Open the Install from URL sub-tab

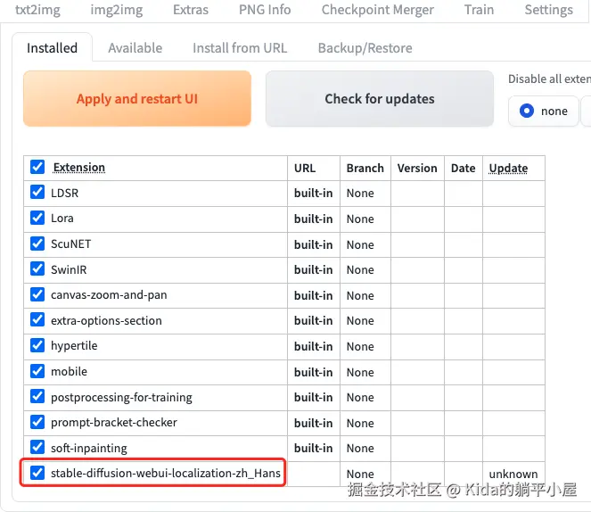point(240,48)
